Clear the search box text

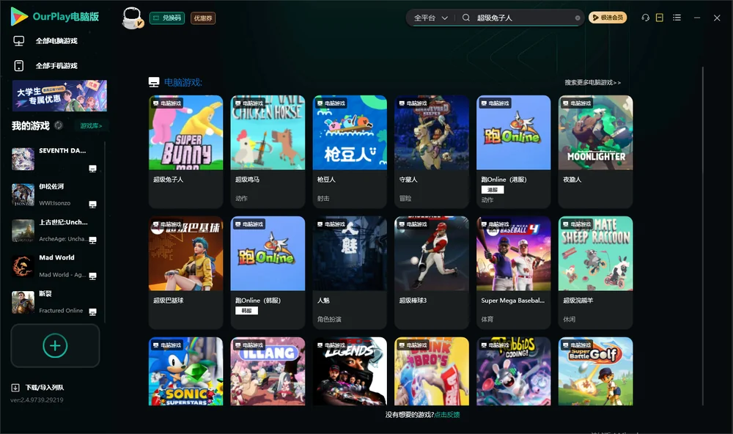pos(578,18)
